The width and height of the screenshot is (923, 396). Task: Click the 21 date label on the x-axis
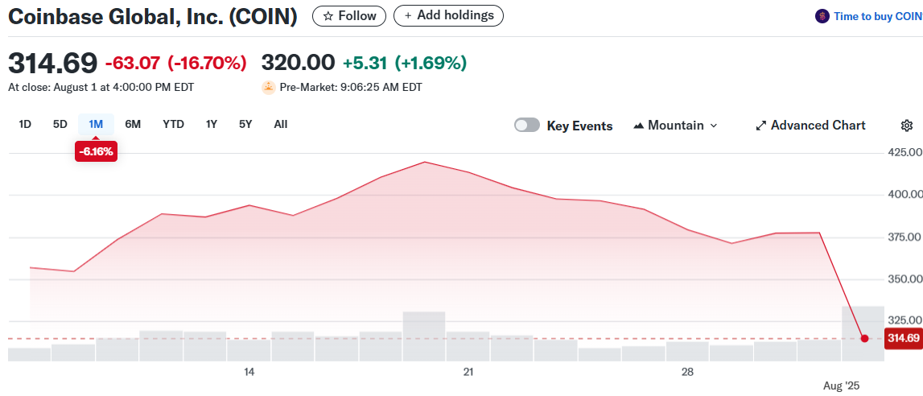(468, 372)
